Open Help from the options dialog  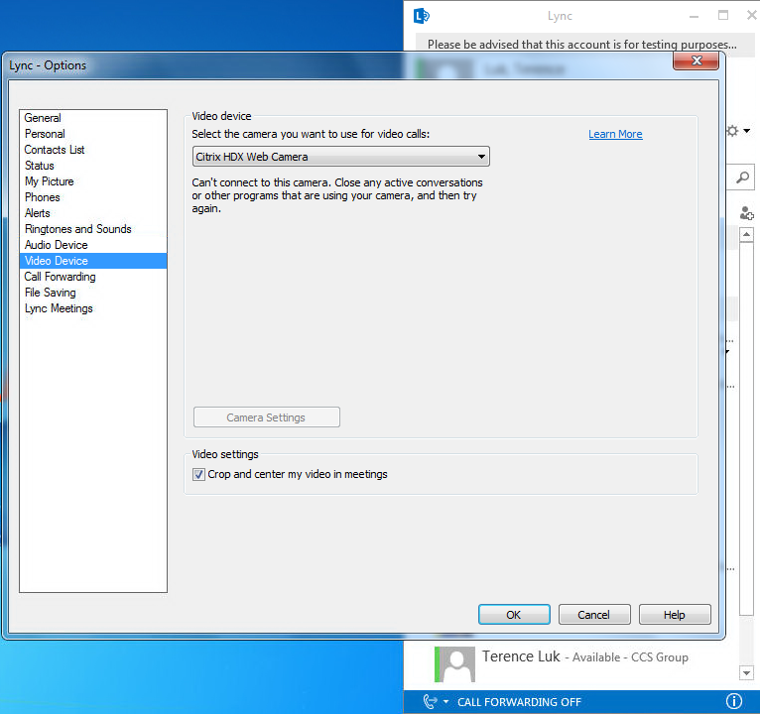coord(675,614)
